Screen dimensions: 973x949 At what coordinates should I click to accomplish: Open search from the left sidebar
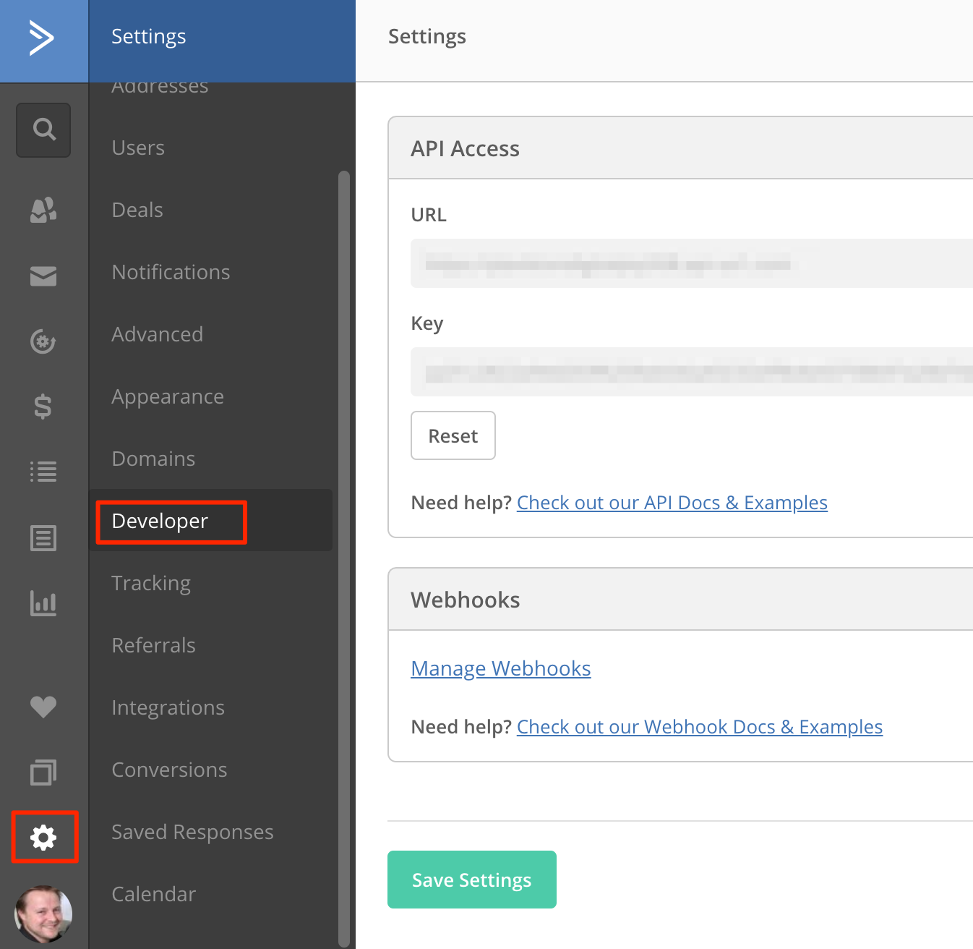pos(43,129)
